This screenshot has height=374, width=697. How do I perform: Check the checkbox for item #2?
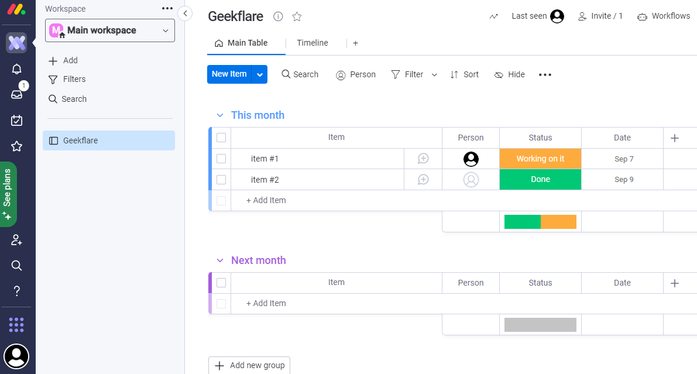pos(221,180)
